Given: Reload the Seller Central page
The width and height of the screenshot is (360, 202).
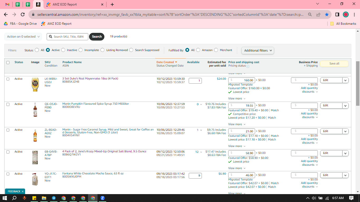Looking at the screenshot, I should click(x=23, y=14).
